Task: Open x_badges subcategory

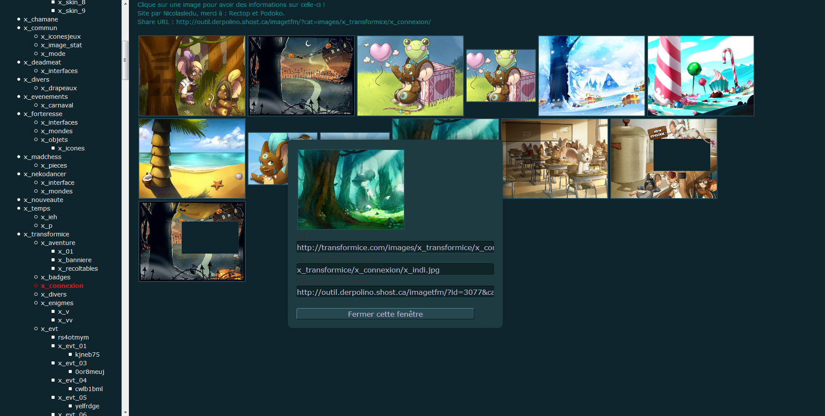Action: pyautogui.click(x=55, y=277)
